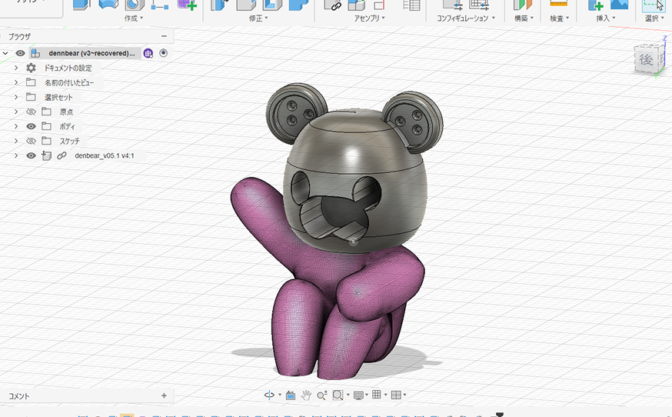Expand the denbear_v05.1 v4:1 component

15,155
